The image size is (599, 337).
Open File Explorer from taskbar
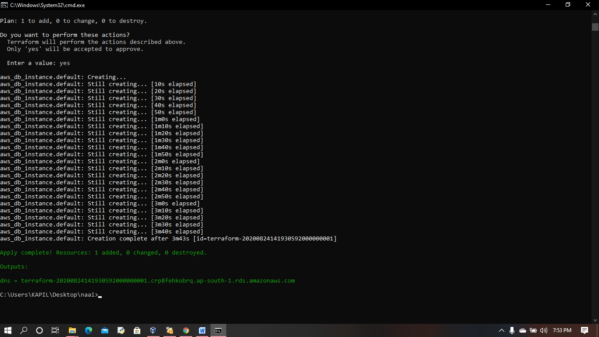[x=72, y=330]
